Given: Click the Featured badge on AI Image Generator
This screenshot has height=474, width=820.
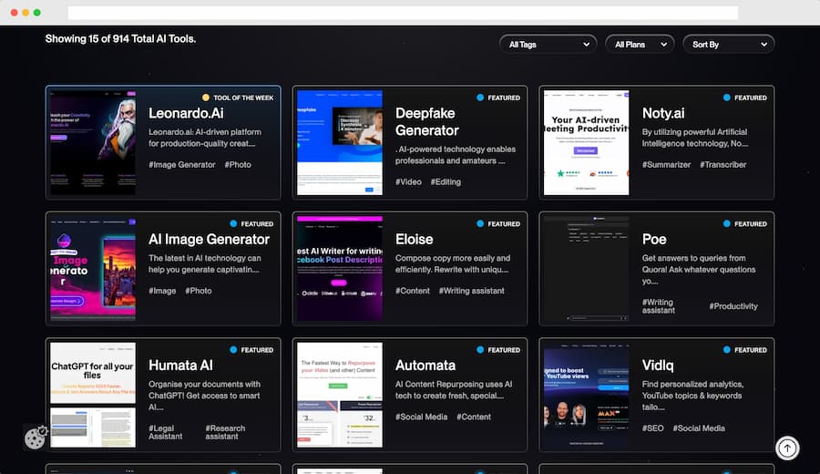Looking at the screenshot, I should [x=251, y=224].
